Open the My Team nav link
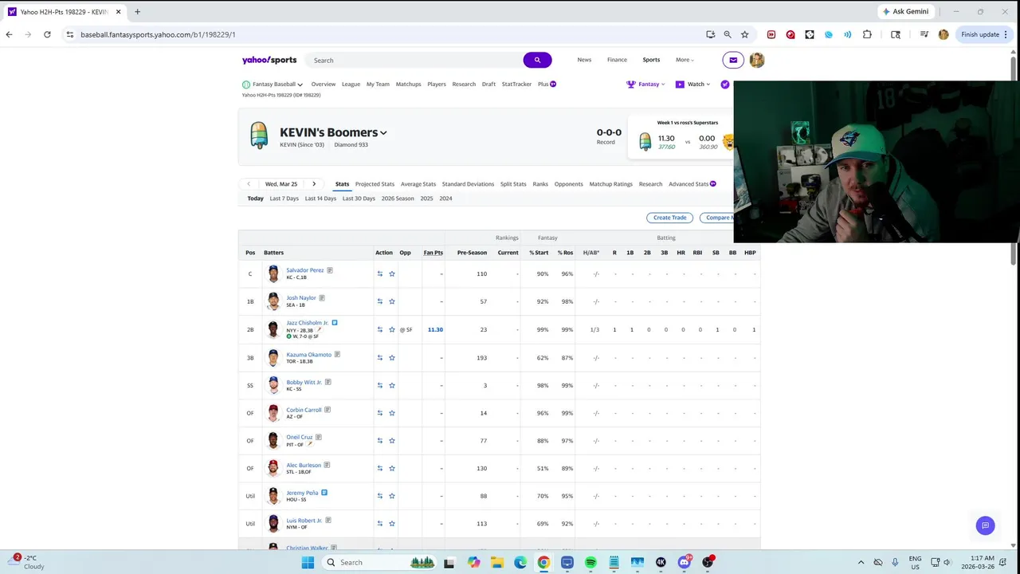The width and height of the screenshot is (1020, 574). [x=378, y=84]
